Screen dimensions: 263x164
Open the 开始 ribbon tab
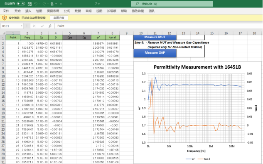(x=17, y=11)
